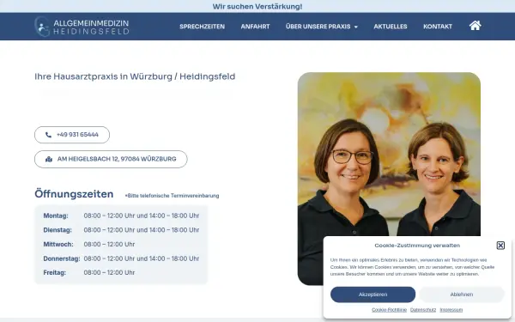The height and width of the screenshot is (322, 515).
Task: Click the Ihre Hausarztpraxis in Würzburg heading
Action: pyautogui.click(x=135, y=76)
